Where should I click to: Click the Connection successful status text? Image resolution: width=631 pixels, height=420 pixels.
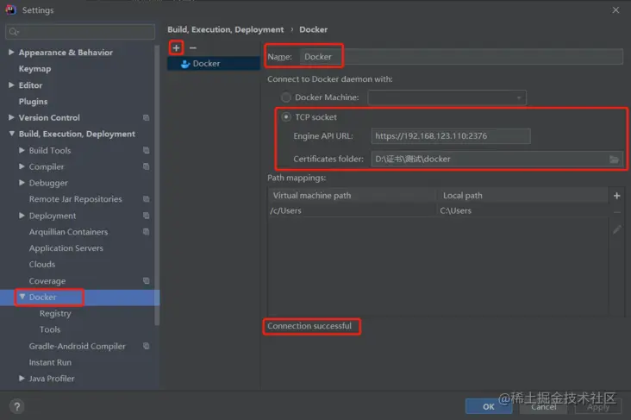pyautogui.click(x=309, y=326)
